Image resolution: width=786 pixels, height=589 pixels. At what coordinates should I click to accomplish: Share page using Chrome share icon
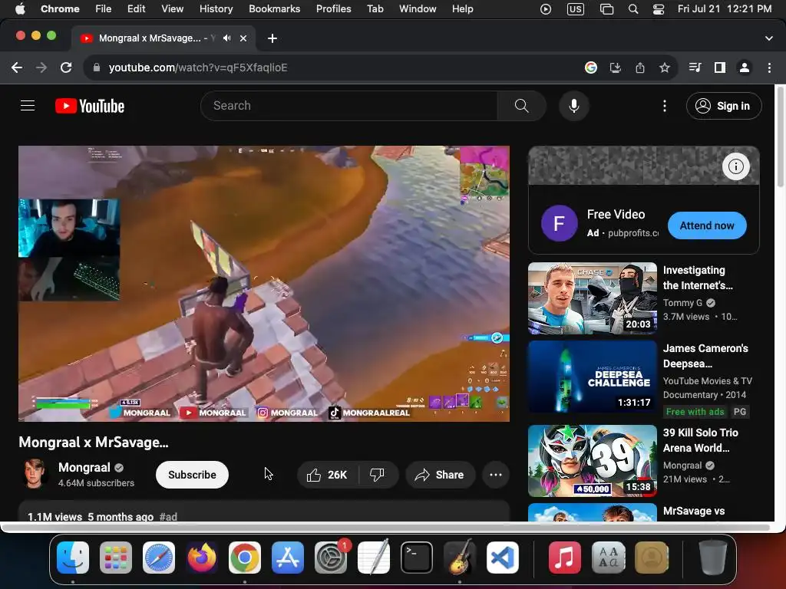point(640,67)
